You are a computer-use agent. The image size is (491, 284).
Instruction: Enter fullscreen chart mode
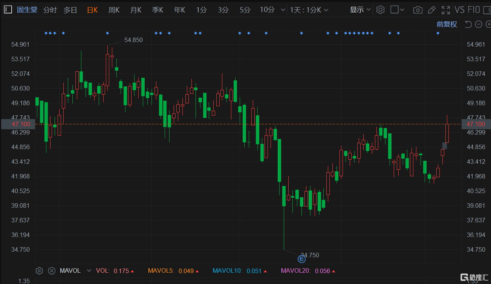(446, 10)
